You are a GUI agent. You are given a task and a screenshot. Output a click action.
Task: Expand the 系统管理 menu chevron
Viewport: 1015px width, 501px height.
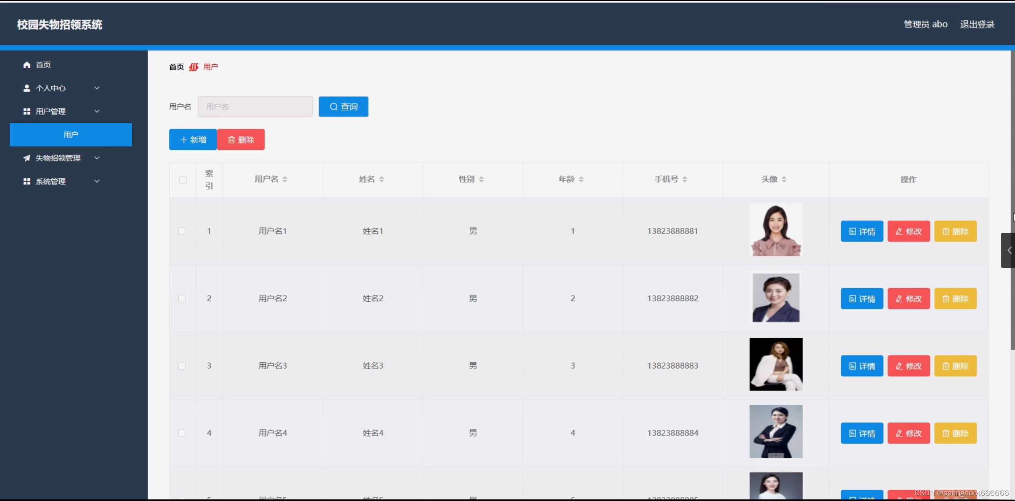97,182
